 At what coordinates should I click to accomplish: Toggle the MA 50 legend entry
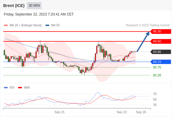tap(52, 25)
